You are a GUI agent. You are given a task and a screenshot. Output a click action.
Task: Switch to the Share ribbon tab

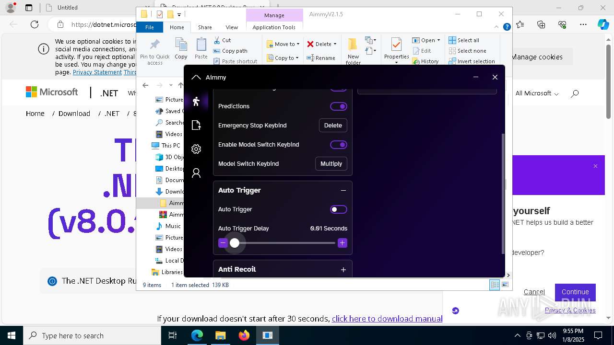205,27
